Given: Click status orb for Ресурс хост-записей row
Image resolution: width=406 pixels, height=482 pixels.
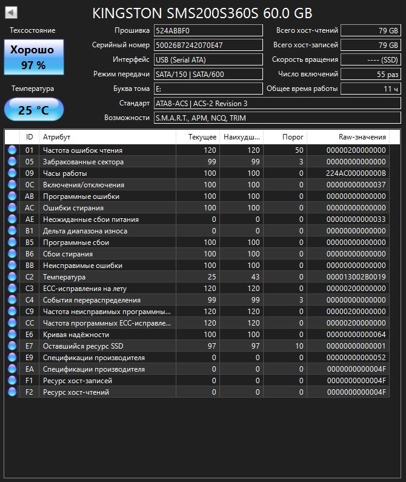Looking at the screenshot, I should (x=12, y=381).
